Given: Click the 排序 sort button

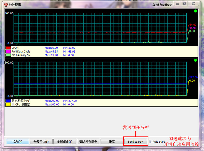Looking at the screenshot, I should coord(112,142).
